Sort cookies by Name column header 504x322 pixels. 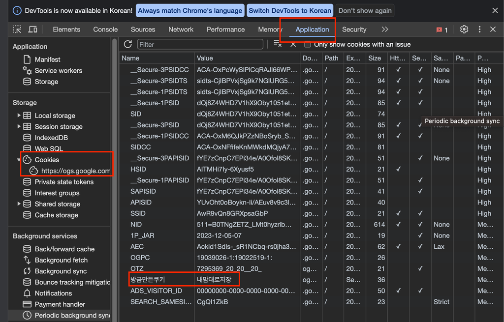157,58
